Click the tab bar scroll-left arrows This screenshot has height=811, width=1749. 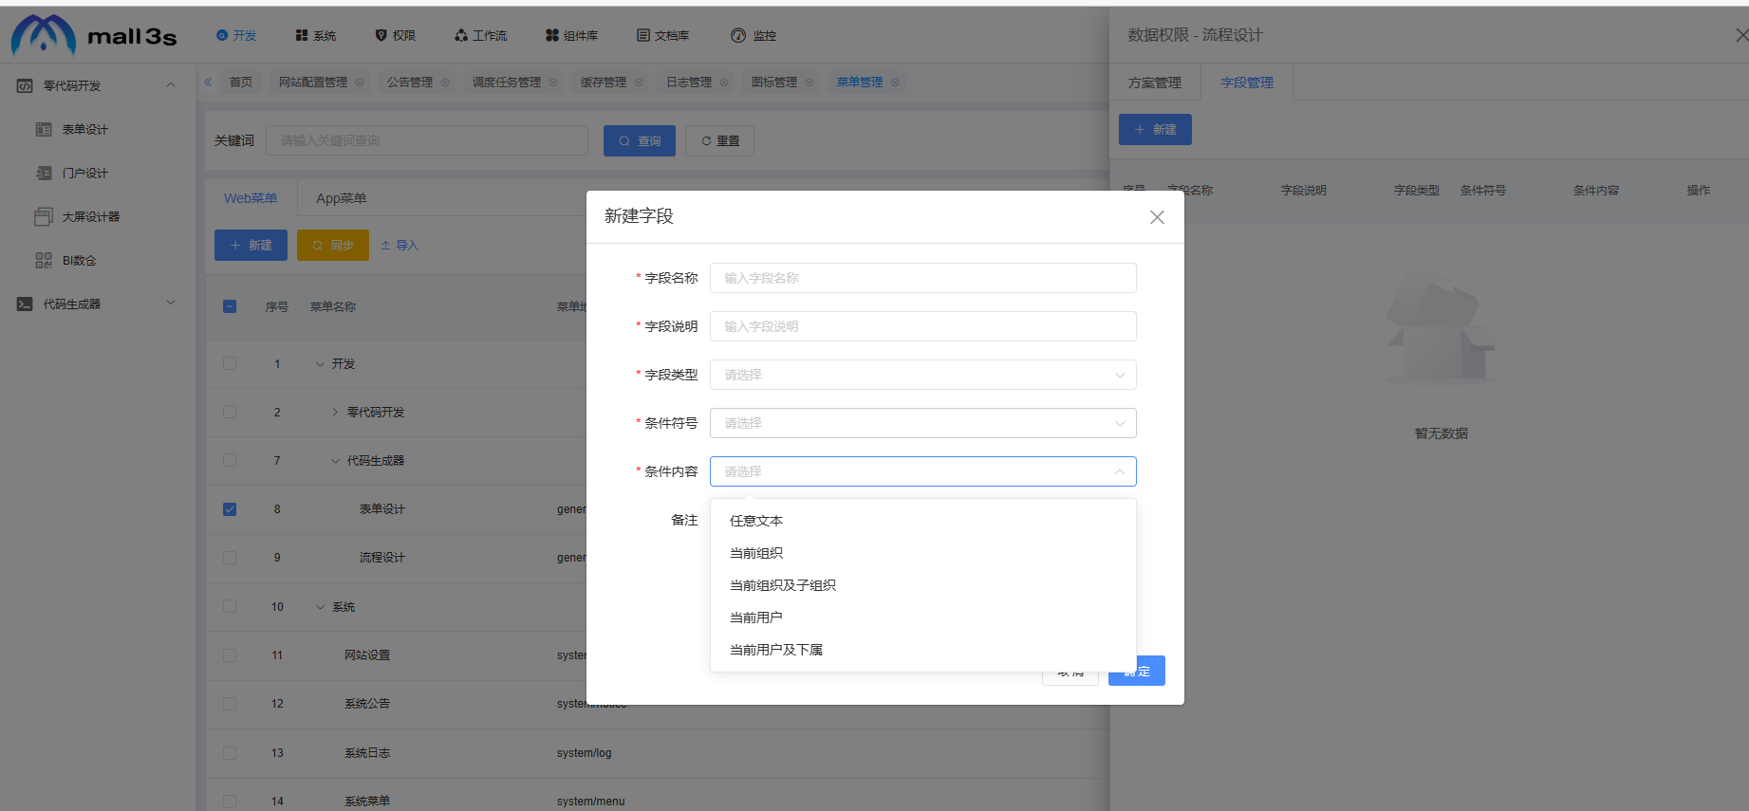point(208,83)
